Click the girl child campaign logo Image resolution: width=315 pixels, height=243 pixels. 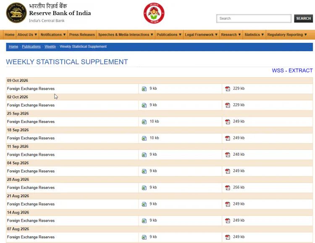[154, 13]
